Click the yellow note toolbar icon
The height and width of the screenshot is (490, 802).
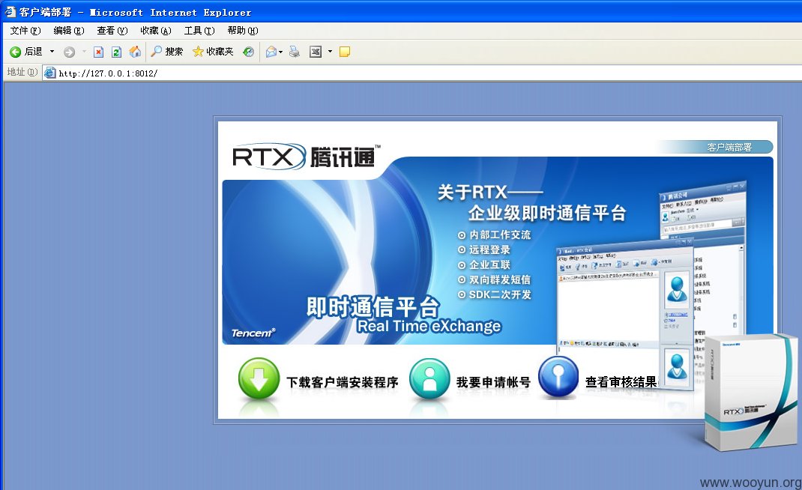click(345, 52)
